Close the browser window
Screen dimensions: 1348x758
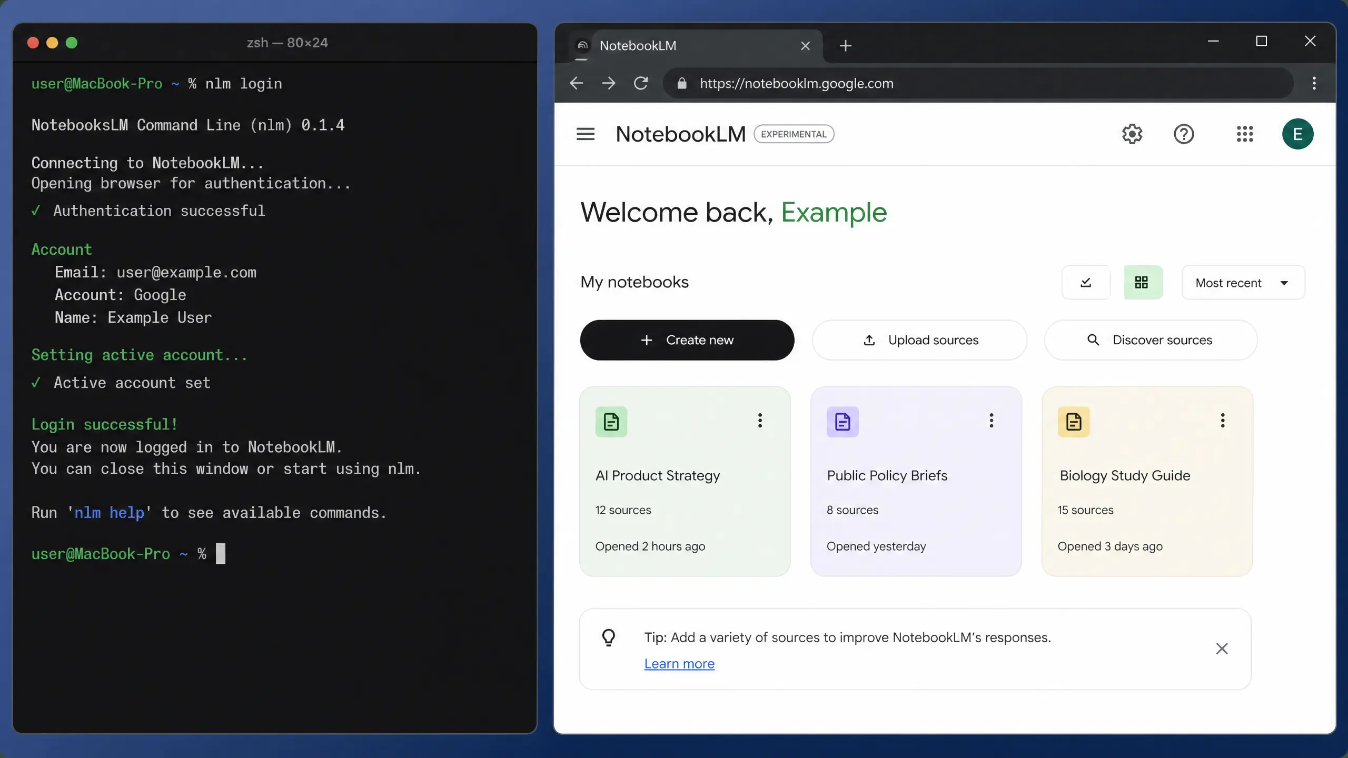(x=1310, y=41)
